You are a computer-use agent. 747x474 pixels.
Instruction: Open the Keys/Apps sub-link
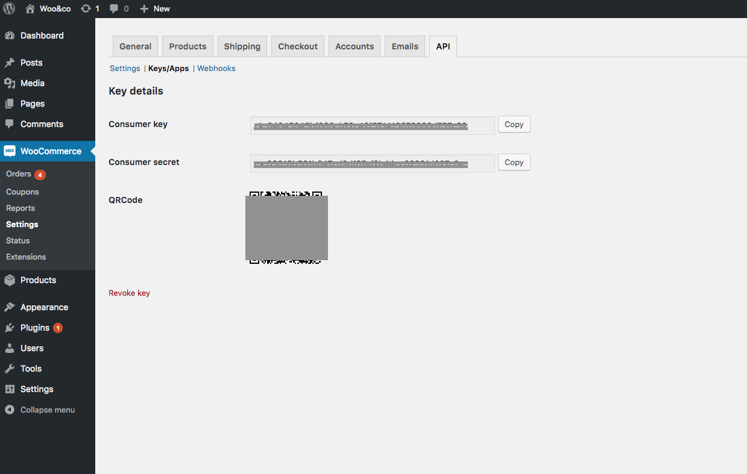[169, 69]
